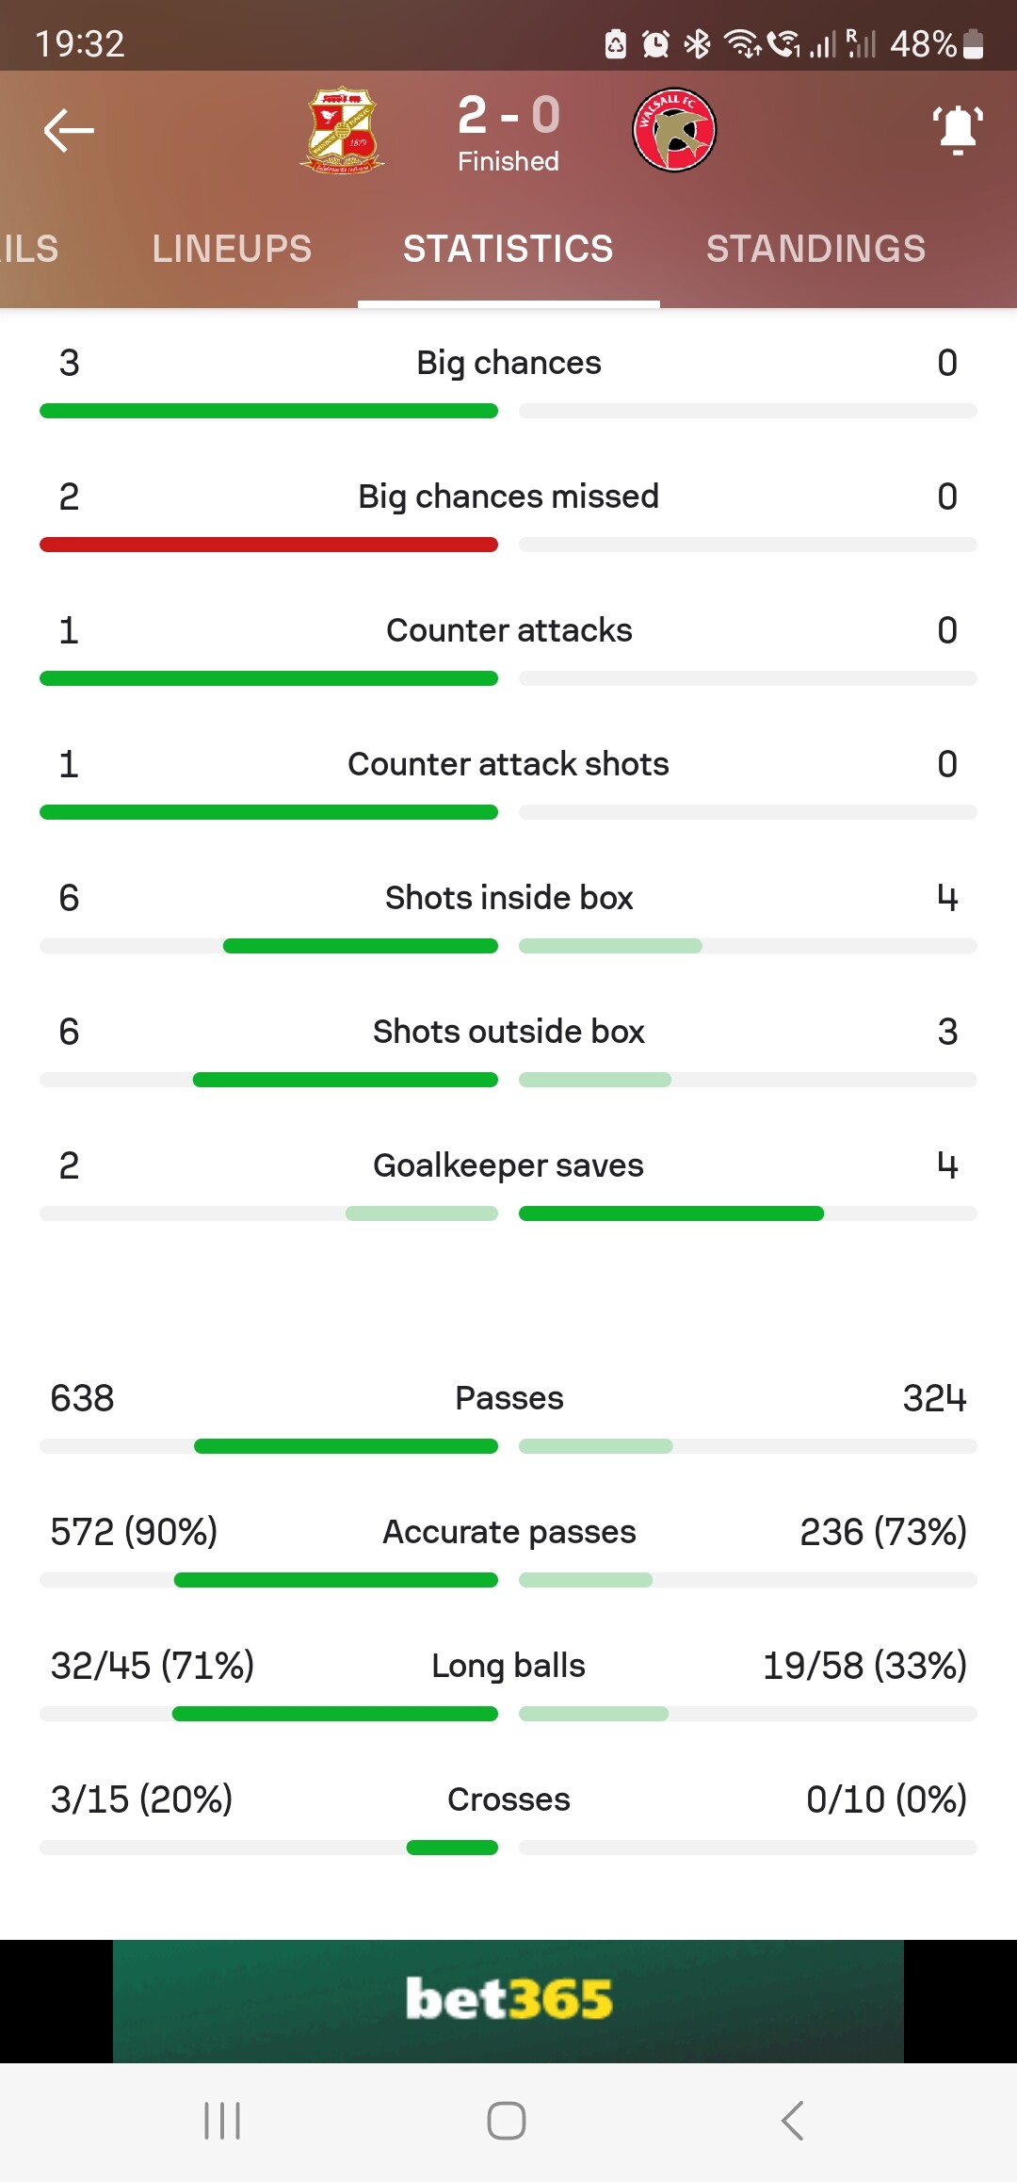Tap the battery icon in status bar
This screenshot has width=1017, height=2182.
pyautogui.click(x=975, y=43)
